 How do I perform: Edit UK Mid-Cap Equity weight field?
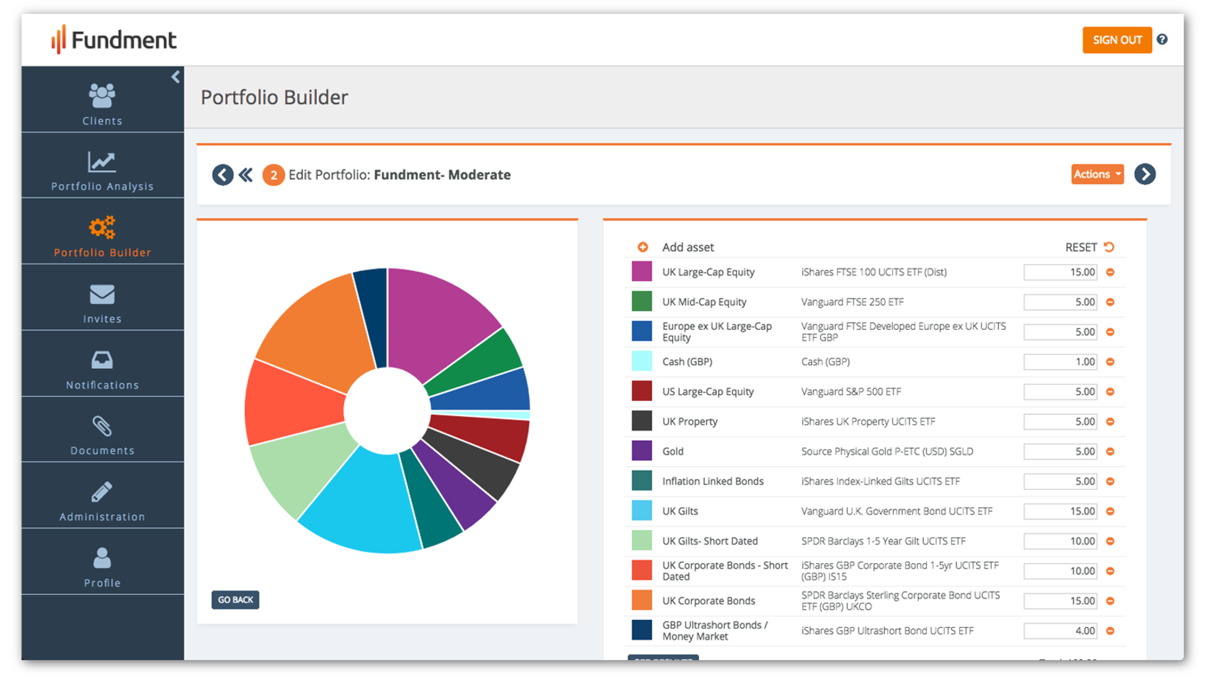click(x=1060, y=302)
